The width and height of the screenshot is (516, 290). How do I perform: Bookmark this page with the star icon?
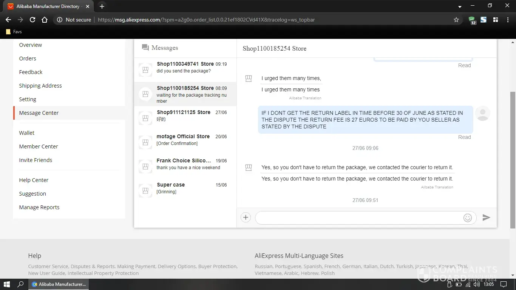tap(456, 20)
